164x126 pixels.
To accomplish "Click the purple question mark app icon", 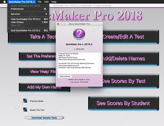I will click(x=79, y=34).
